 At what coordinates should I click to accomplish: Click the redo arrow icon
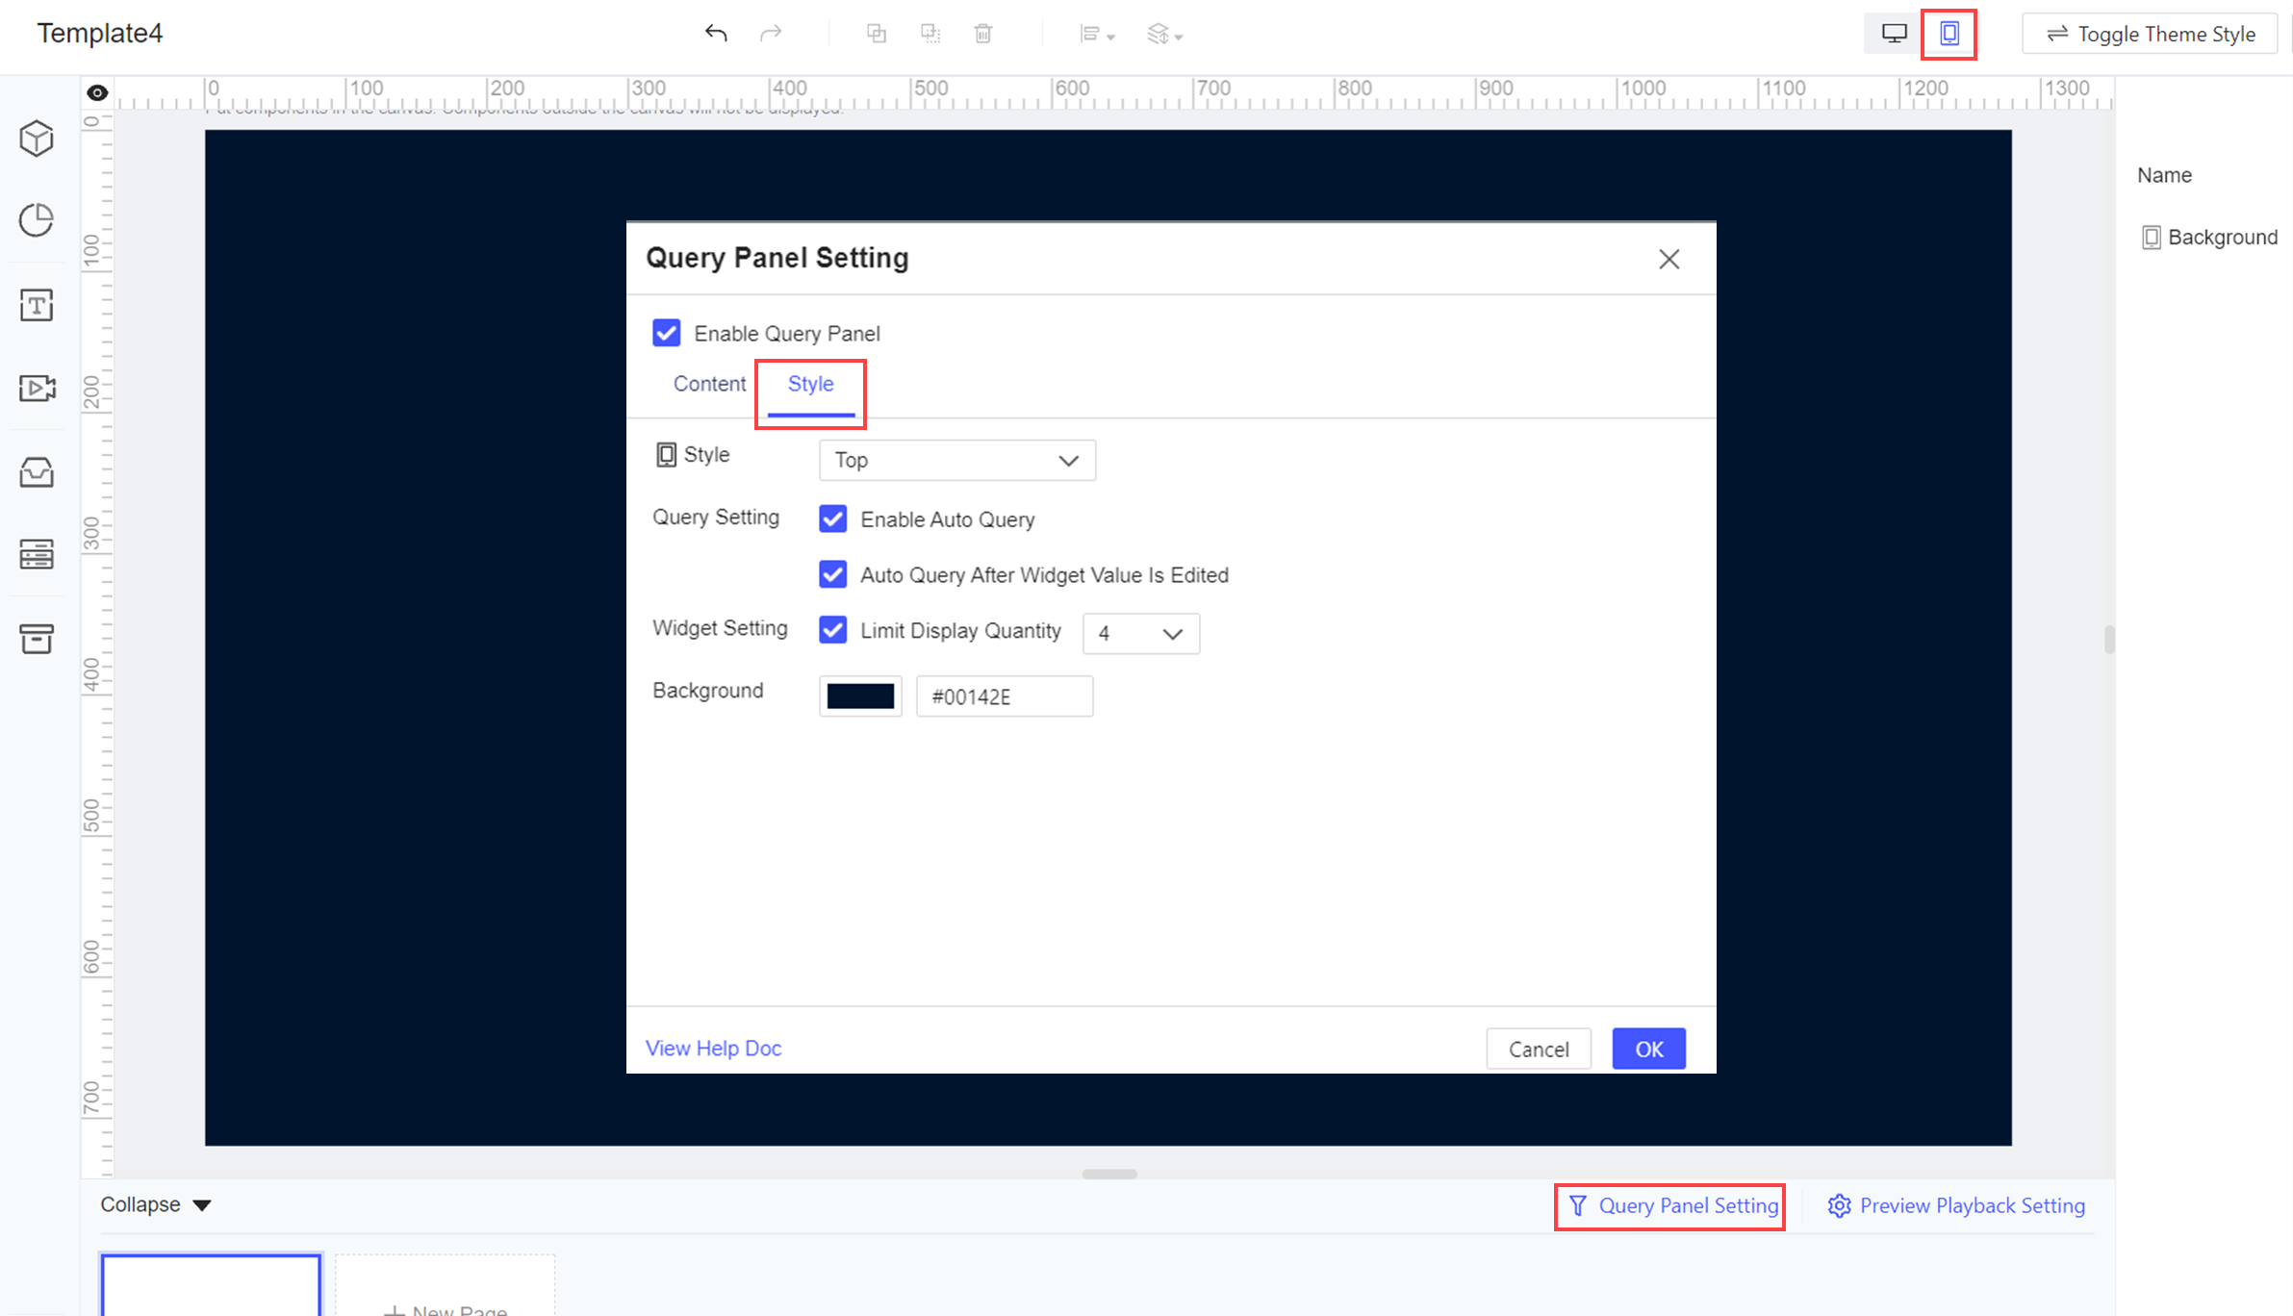coord(771,34)
